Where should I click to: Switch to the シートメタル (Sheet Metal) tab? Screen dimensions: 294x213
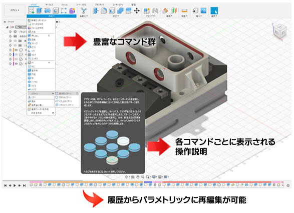[x=81, y=4]
